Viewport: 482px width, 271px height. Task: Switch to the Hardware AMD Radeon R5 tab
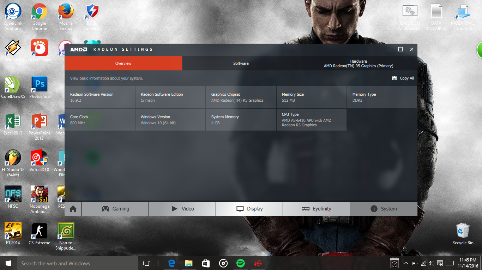(x=359, y=63)
